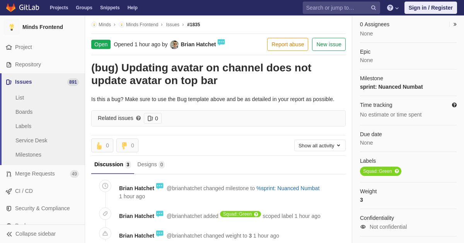Click the search magnifier icon
Image resolution: width=464 pixels, height=243 pixels.
(374, 8)
